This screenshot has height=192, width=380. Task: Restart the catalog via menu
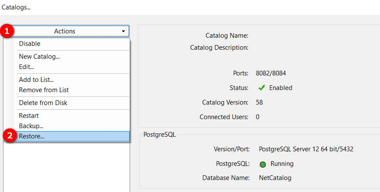pos(29,116)
